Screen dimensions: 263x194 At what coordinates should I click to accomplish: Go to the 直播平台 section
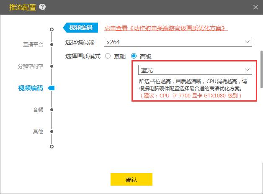33,44
